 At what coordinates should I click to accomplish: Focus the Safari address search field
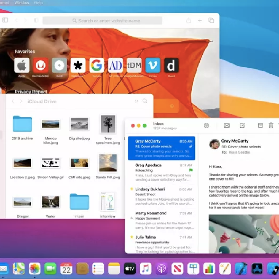pos(102,21)
